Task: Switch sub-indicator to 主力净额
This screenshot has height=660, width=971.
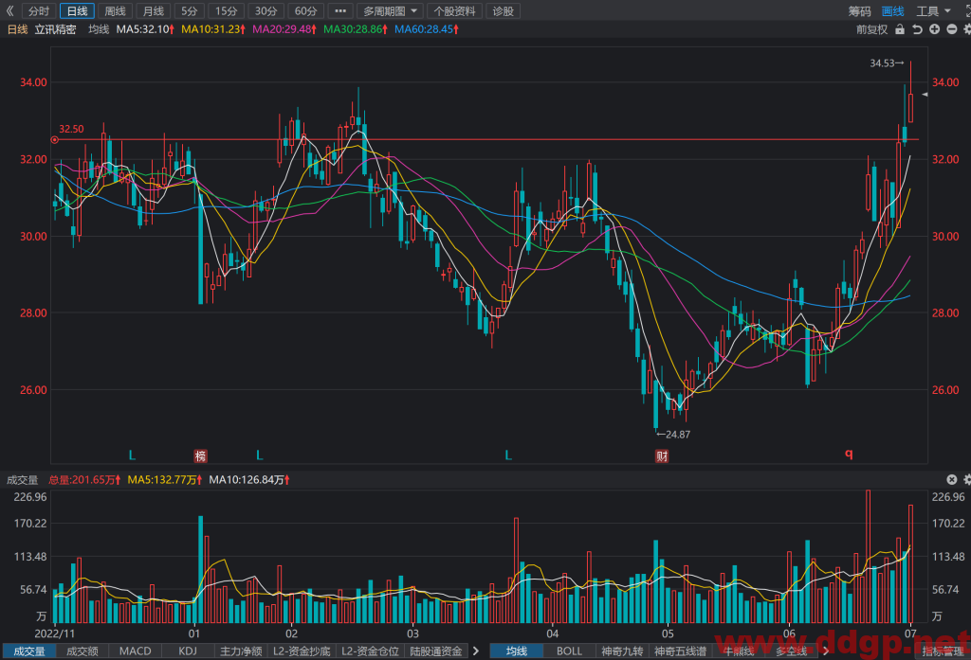Action: 241,651
